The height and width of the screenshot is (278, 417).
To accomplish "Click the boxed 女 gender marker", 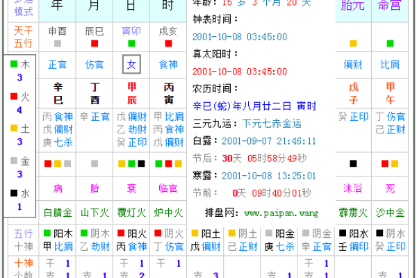I will [x=131, y=65].
